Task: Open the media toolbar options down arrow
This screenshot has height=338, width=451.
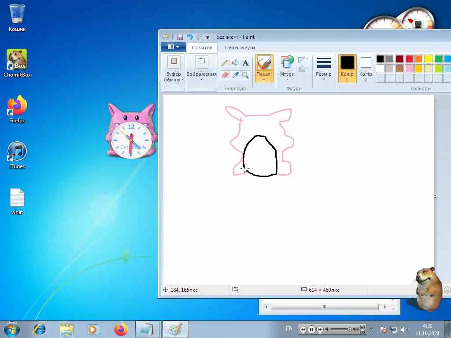Action: pos(362,332)
